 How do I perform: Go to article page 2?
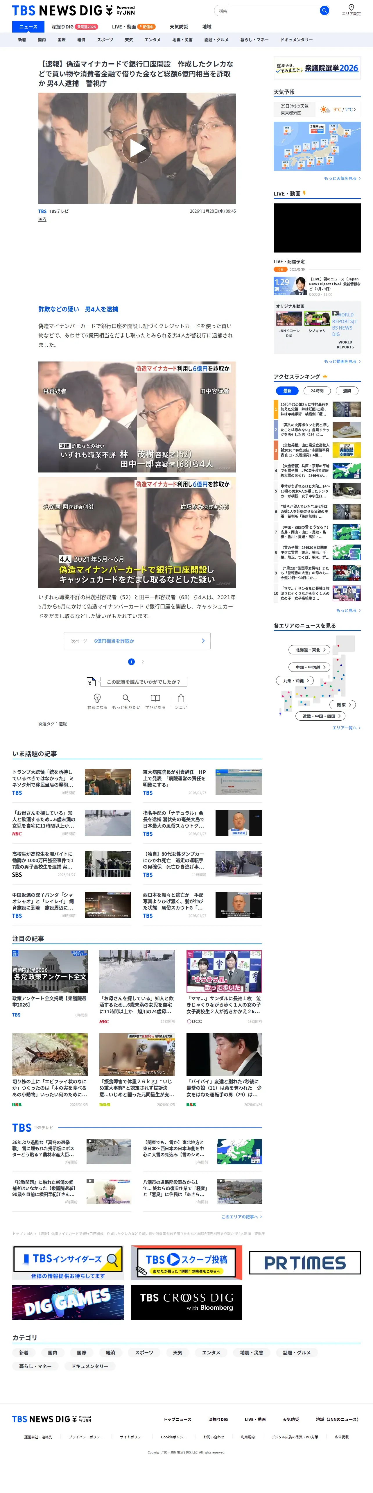tap(142, 661)
